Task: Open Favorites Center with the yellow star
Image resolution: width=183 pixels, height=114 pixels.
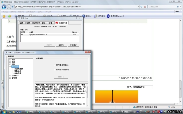Action: (4, 16)
